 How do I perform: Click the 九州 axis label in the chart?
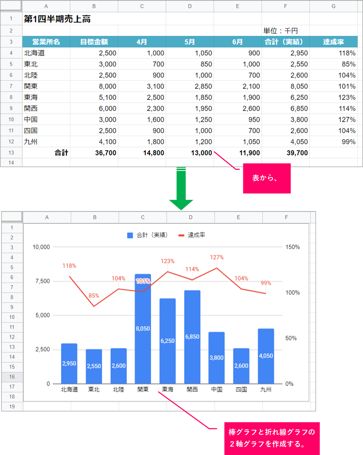[x=266, y=390]
